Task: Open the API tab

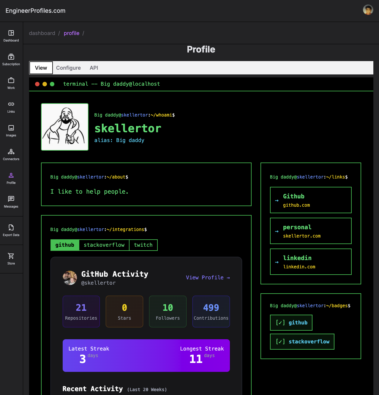Action: point(94,68)
